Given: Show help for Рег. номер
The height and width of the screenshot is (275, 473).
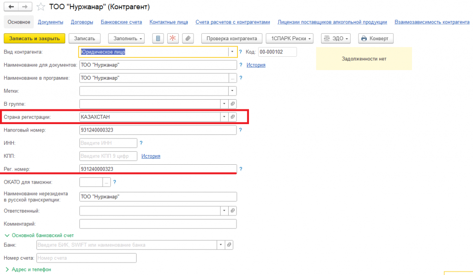Looking at the screenshot, I should (240, 169).
